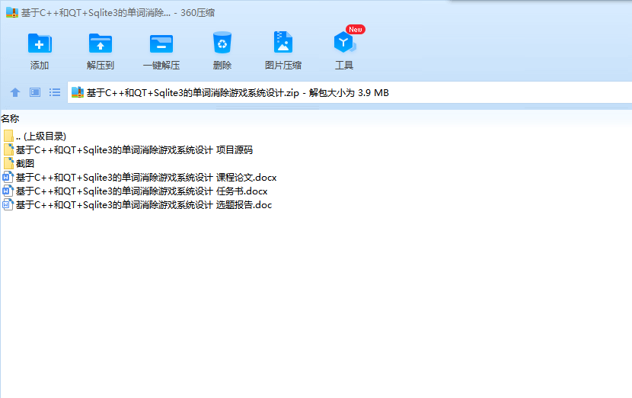Screen dimensions: 632x398
Task: Go up one level with the arrow icon
Action: pyautogui.click(x=15, y=92)
